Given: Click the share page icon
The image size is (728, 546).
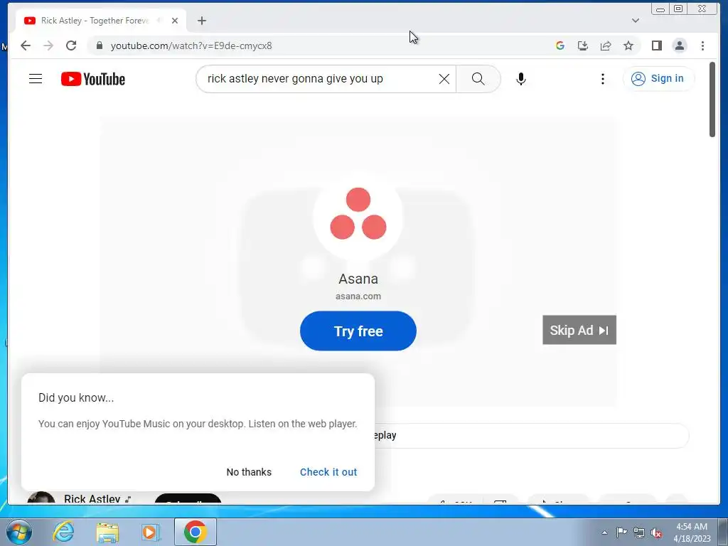Looking at the screenshot, I should (x=606, y=45).
